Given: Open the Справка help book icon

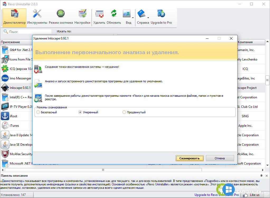Looking at the screenshot, I should pyautogui.click(x=141, y=14).
